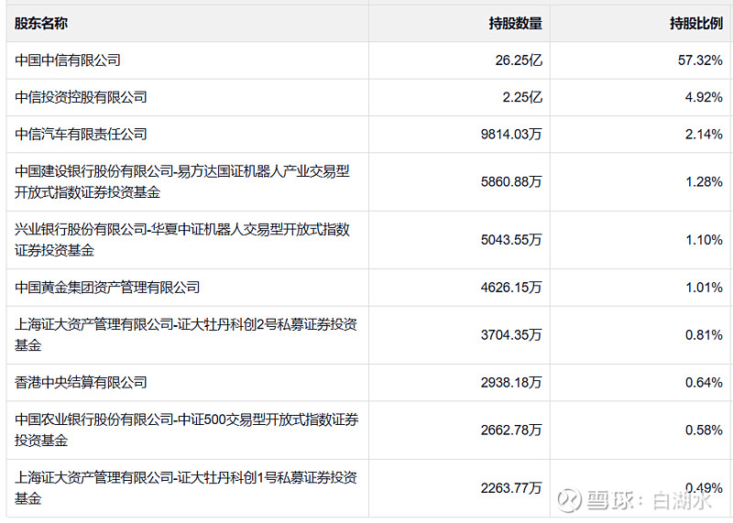Click the 1.28% ratio cell

coord(704,181)
